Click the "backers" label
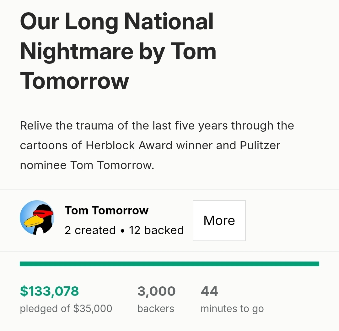 tap(156, 309)
